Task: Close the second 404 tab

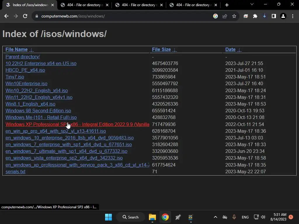Action: 161,5
